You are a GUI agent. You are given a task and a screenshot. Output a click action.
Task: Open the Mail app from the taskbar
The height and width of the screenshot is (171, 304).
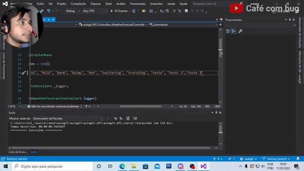157,166
